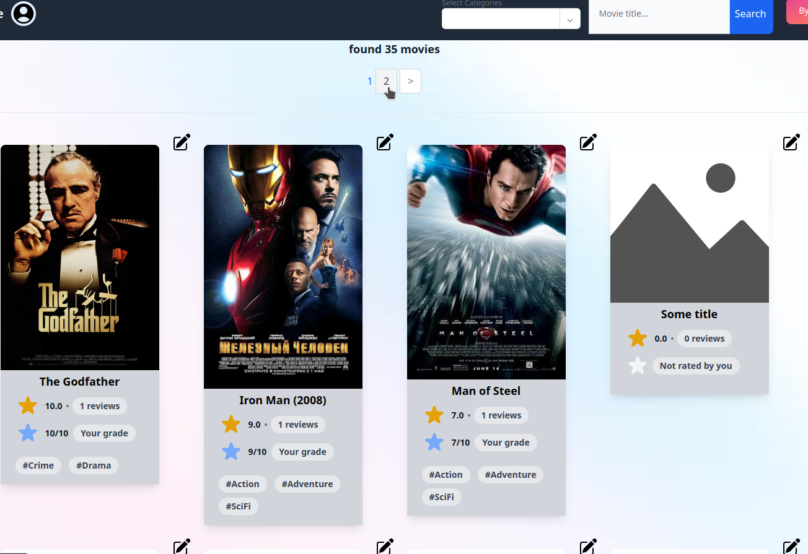Click Man of Steel gold rating star
This screenshot has width=808, height=554.
[434, 415]
